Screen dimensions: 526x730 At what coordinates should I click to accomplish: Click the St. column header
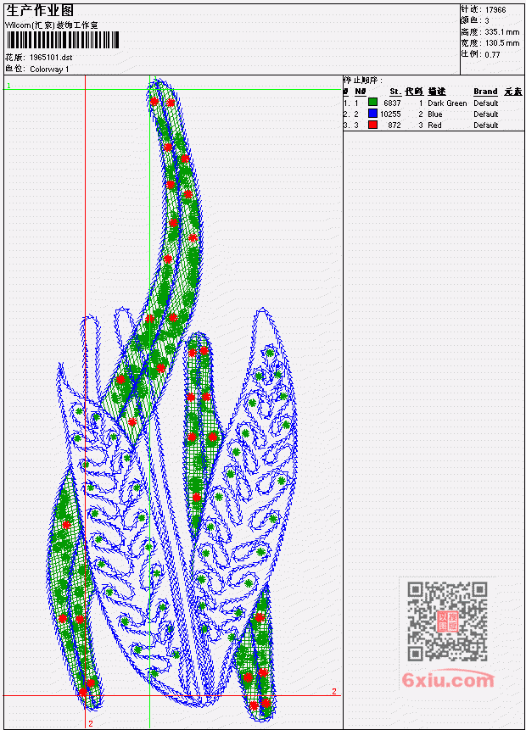[395, 92]
